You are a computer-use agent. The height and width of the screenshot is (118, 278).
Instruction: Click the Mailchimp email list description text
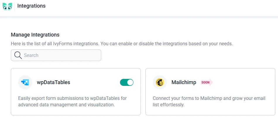point(209,101)
